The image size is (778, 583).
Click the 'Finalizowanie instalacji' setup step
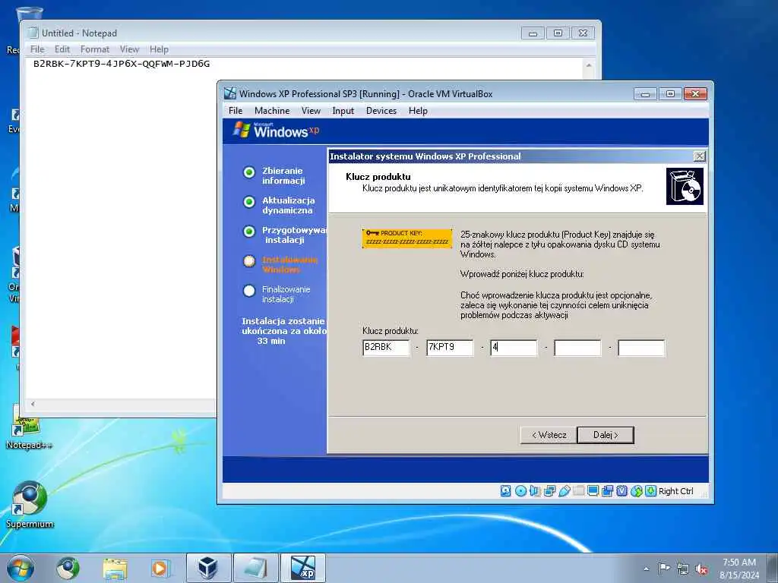point(286,294)
